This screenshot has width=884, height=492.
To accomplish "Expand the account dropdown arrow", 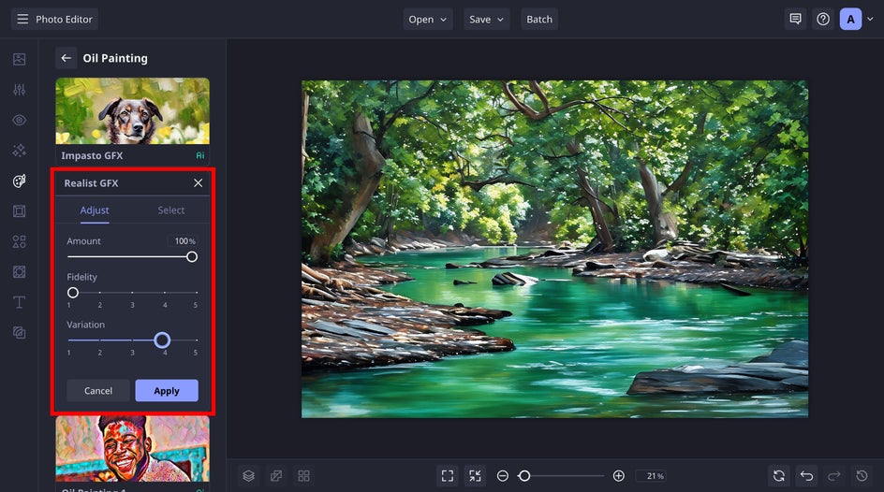I will (x=871, y=19).
